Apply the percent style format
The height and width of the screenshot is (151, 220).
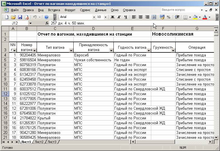click(169, 17)
